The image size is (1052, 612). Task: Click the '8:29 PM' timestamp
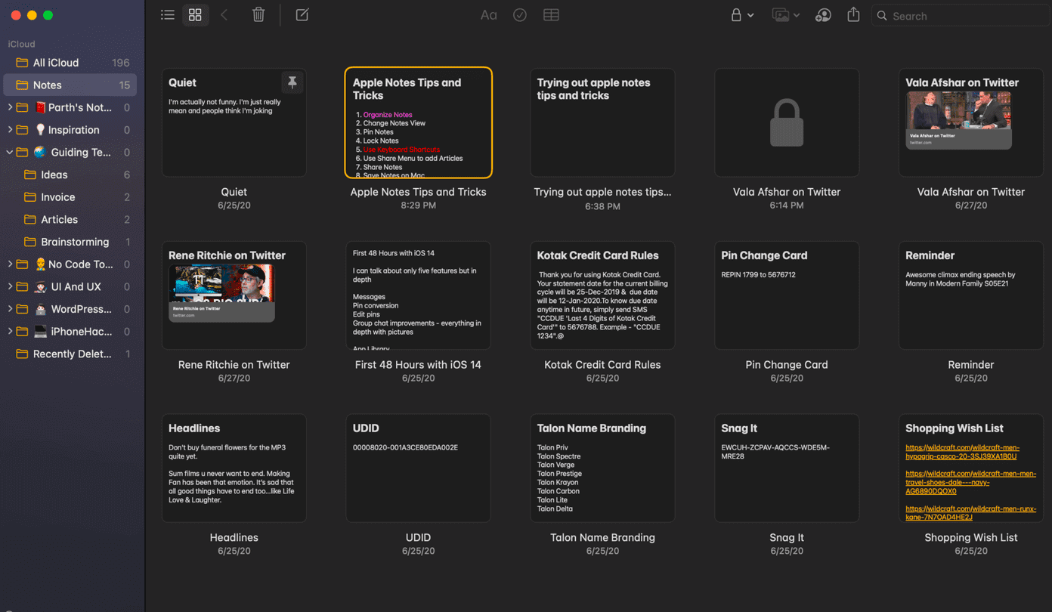(x=418, y=206)
